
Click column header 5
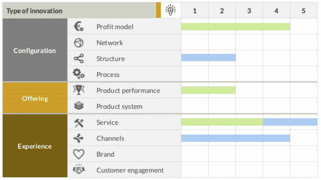[x=304, y=11]
